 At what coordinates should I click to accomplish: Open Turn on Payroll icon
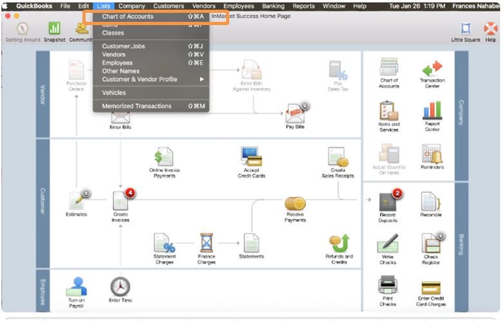(x=77, y=287)
